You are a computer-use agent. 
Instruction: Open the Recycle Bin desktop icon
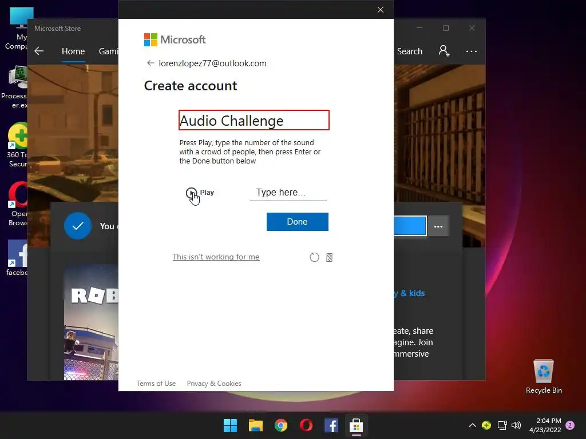pos(544,376)
